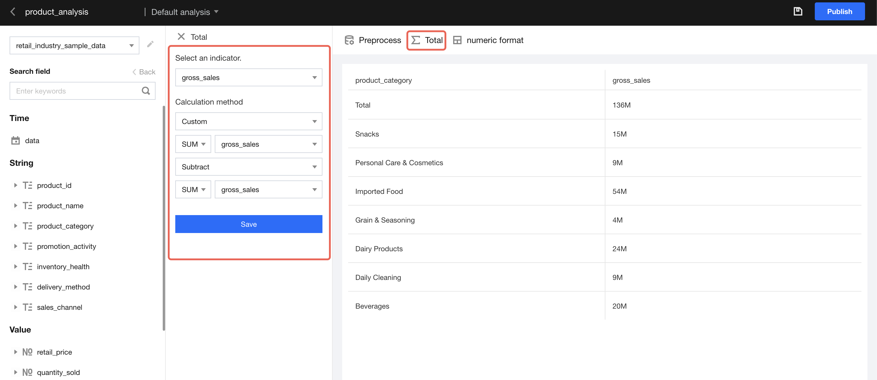
Task: Click the blue Save button
Action: [249, 224]
